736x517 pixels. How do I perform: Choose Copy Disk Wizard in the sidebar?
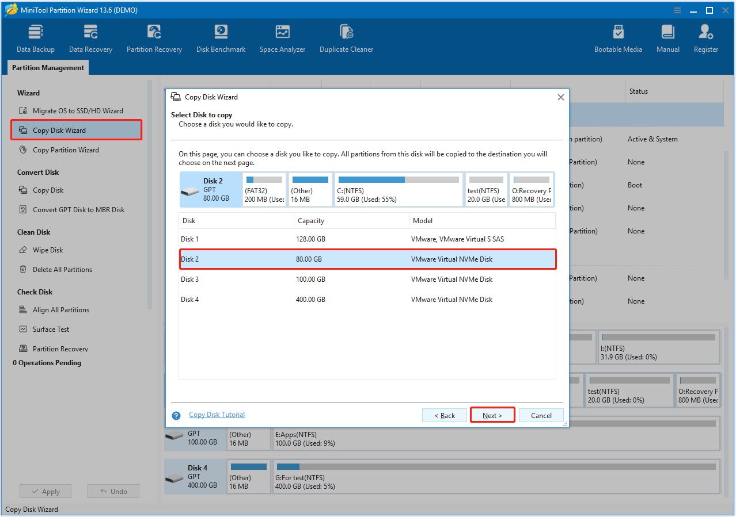coord(76,130)
